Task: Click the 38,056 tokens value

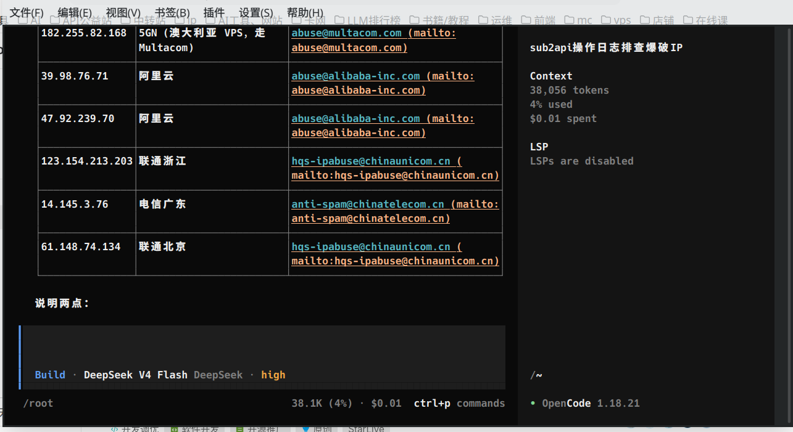Action: click(569, 91)
